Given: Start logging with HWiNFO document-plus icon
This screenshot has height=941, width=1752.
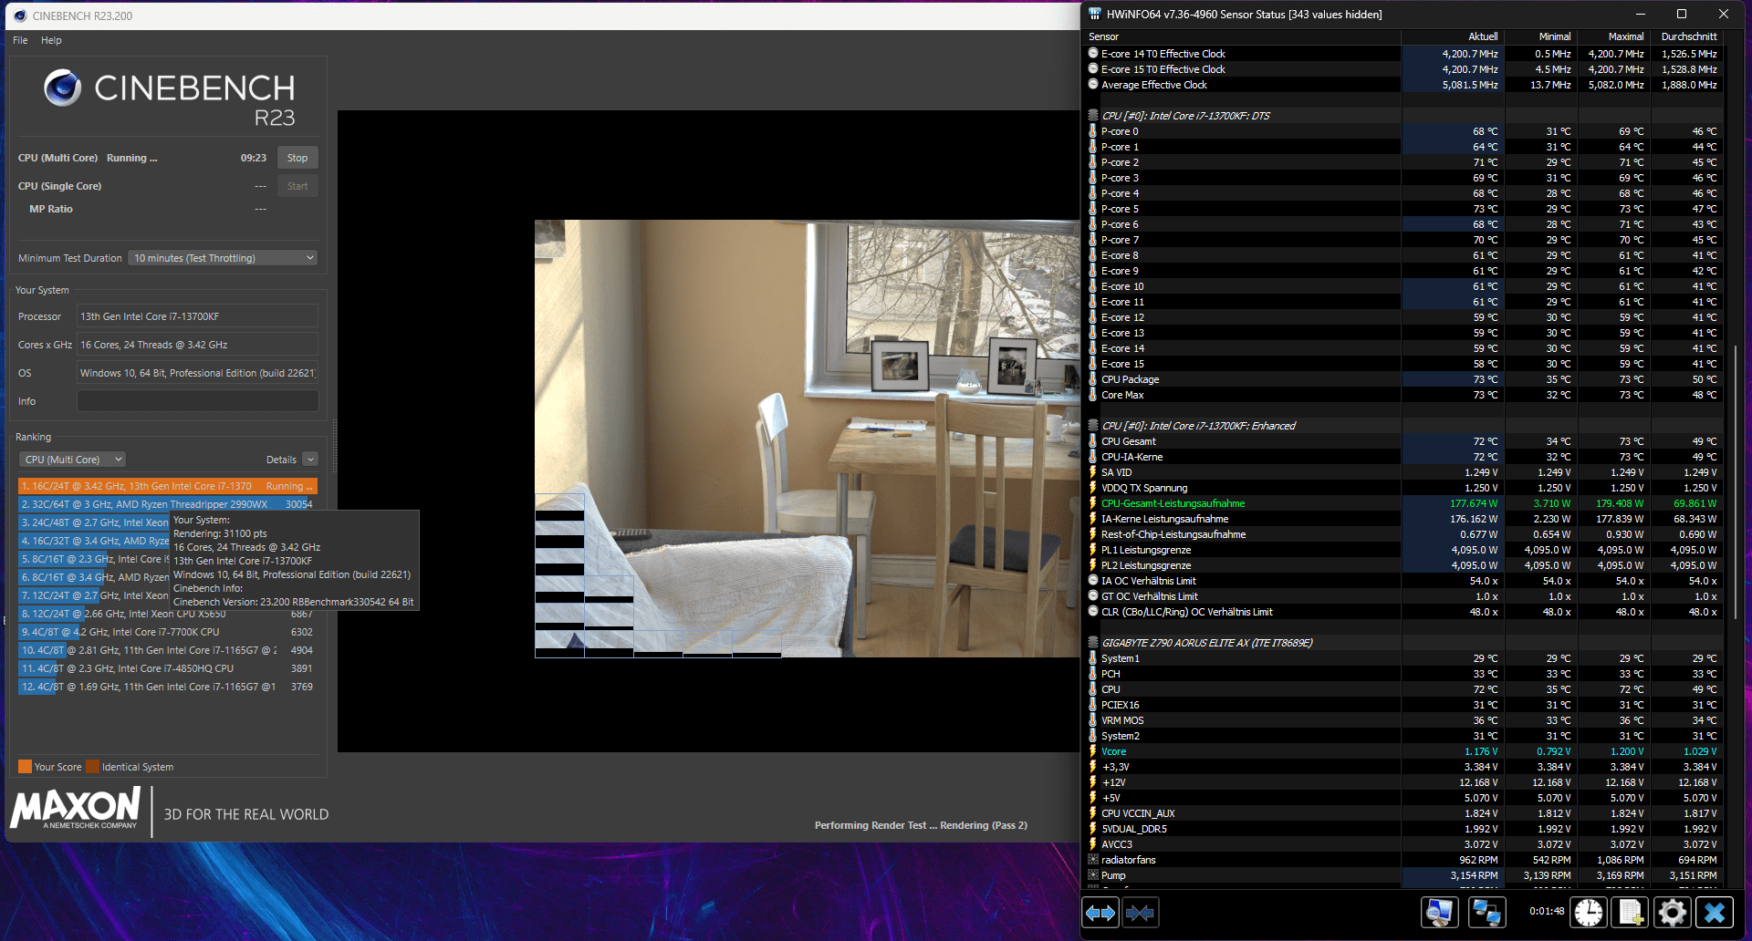Looking at the screenshot, I should pyautogui.click(x=1631, y=913).
